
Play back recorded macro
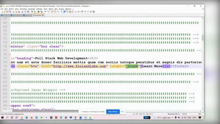click(88, 12)
